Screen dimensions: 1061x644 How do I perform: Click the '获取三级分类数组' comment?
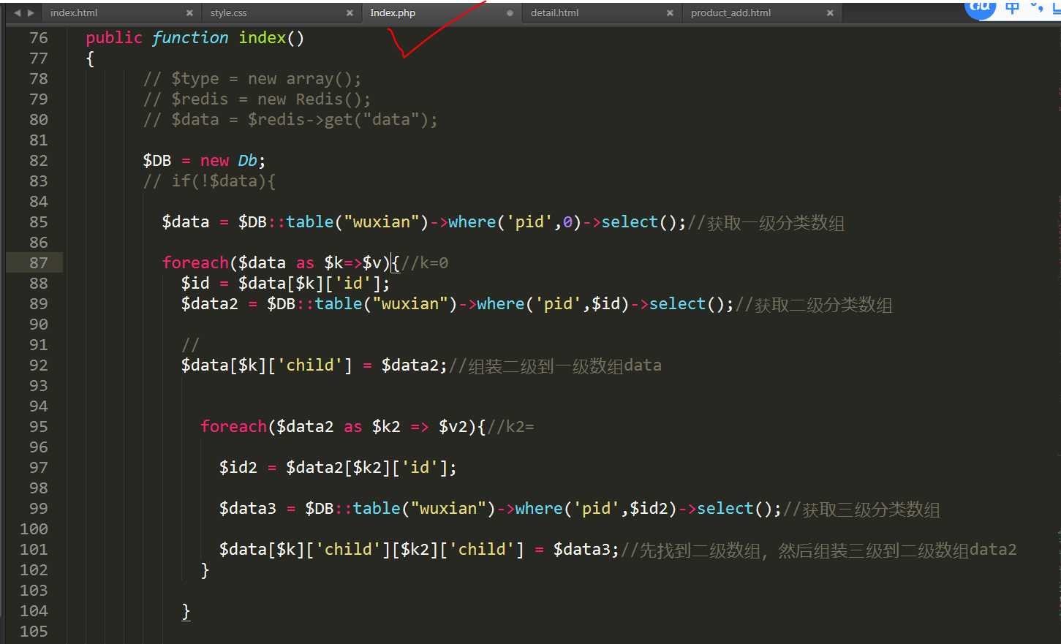click(861, 509)
